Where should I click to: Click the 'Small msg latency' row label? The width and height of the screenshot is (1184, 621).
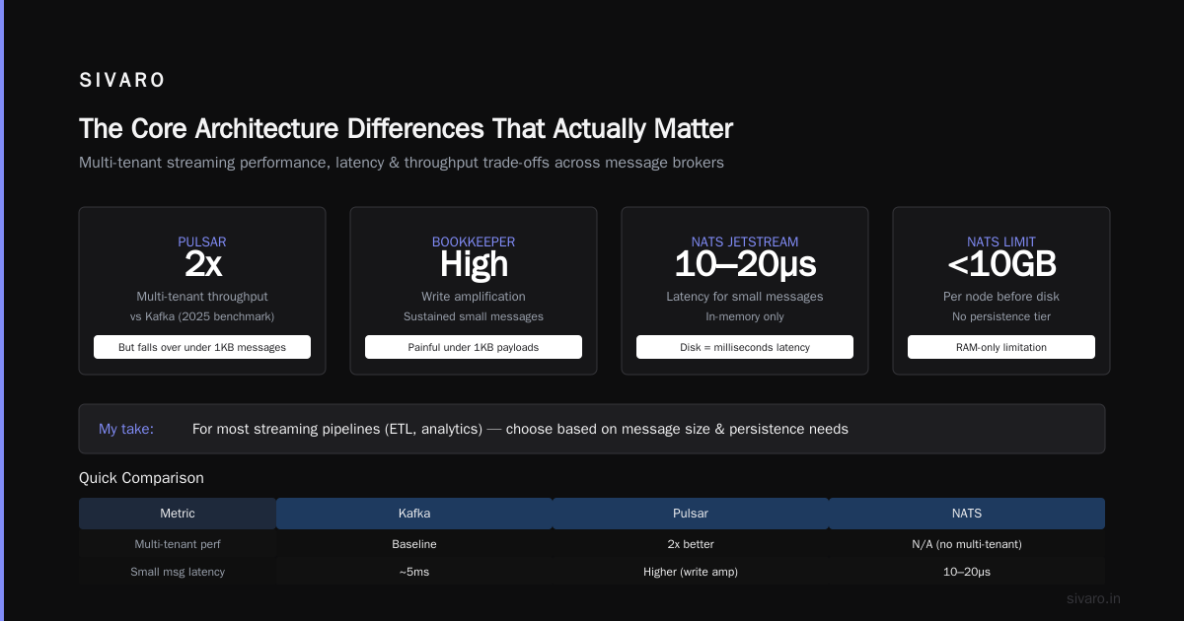click(178, 572)
